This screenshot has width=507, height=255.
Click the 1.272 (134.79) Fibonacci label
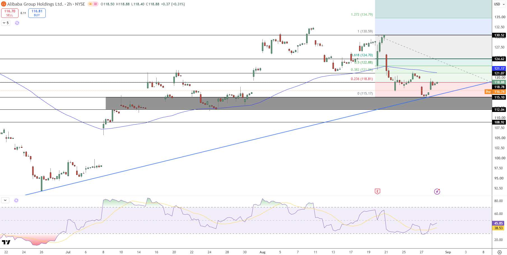tap(362, 15)
